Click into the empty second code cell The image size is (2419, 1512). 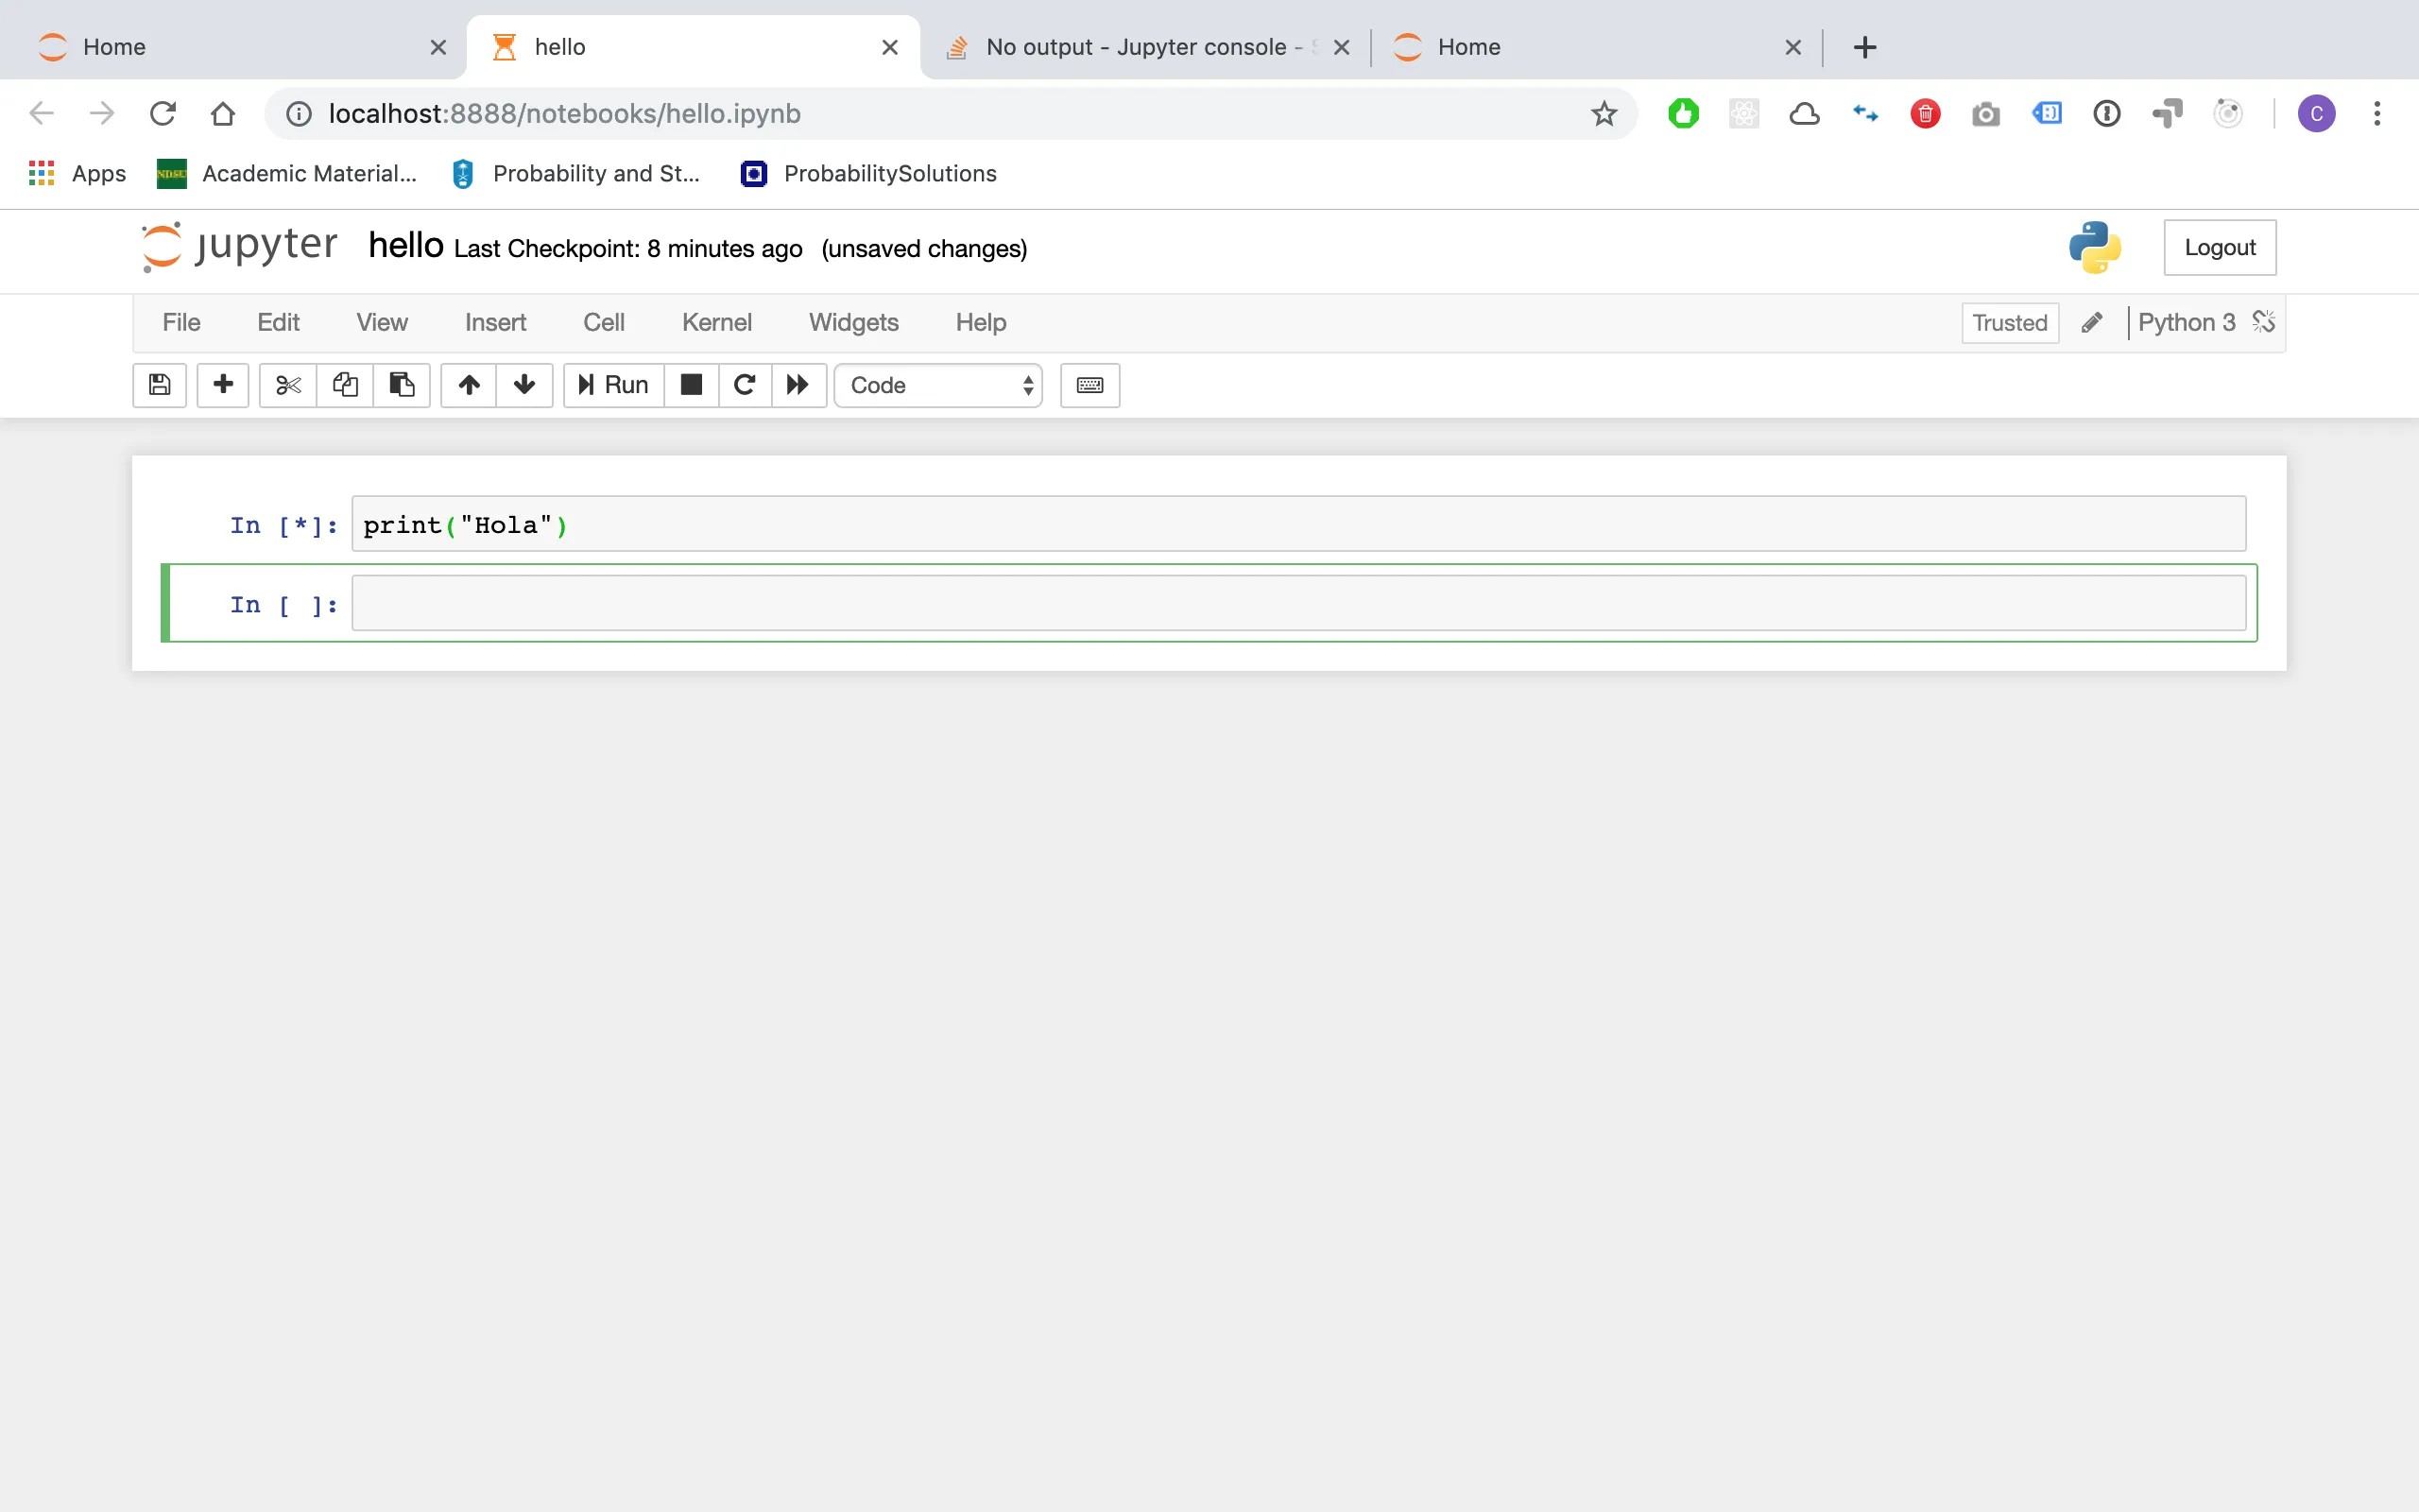[x=1297, y=603]
